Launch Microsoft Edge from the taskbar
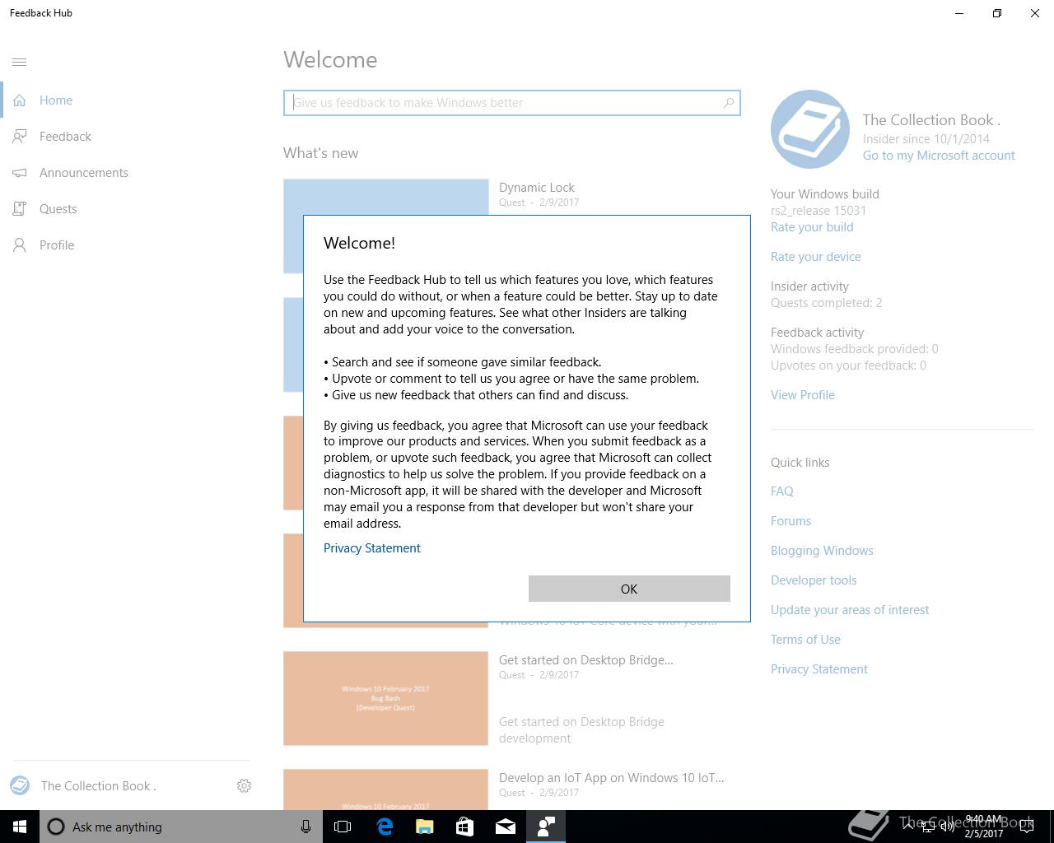The image size is (1054, 843). coord(385,827)
